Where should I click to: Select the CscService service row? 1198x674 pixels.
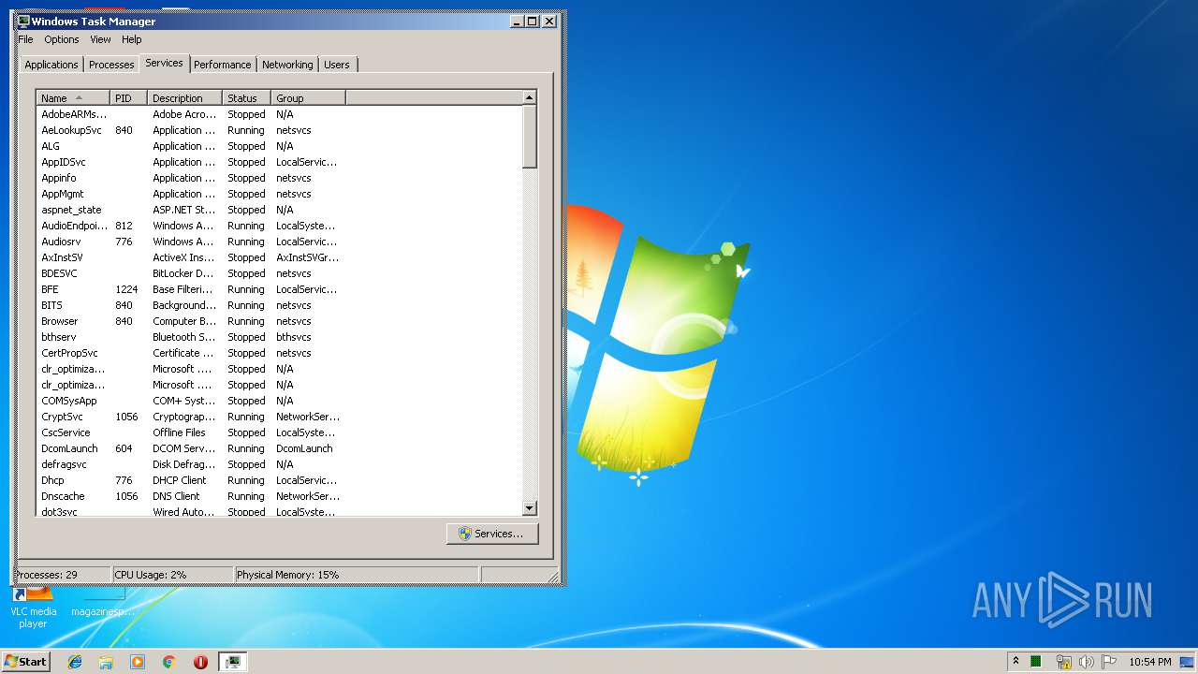click(x=279, y=432)
